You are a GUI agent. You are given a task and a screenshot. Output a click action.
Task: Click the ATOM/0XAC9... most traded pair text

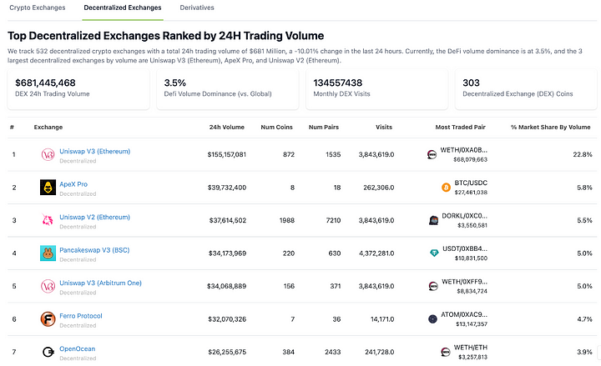[464, 314]
